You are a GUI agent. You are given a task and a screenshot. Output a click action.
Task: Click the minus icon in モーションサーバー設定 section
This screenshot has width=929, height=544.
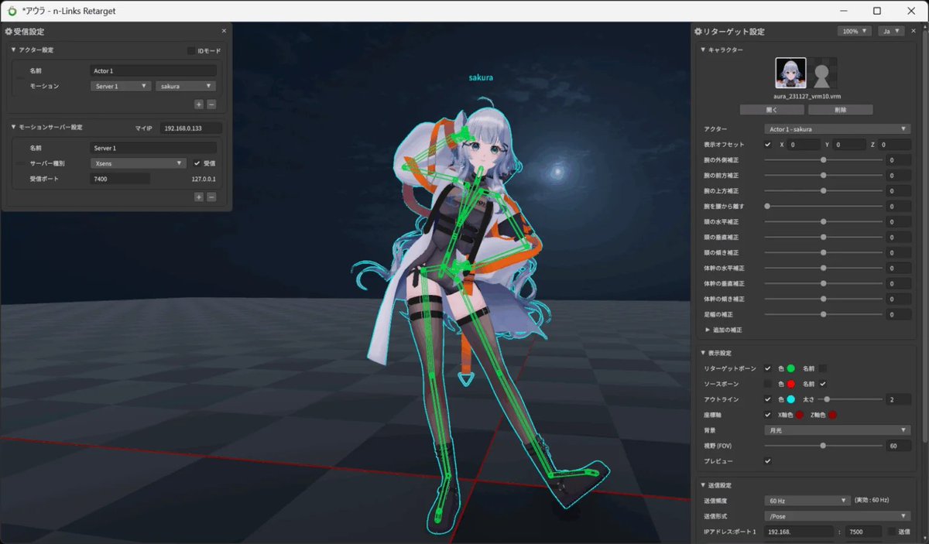pyautogui.click(x=211, y=197)
